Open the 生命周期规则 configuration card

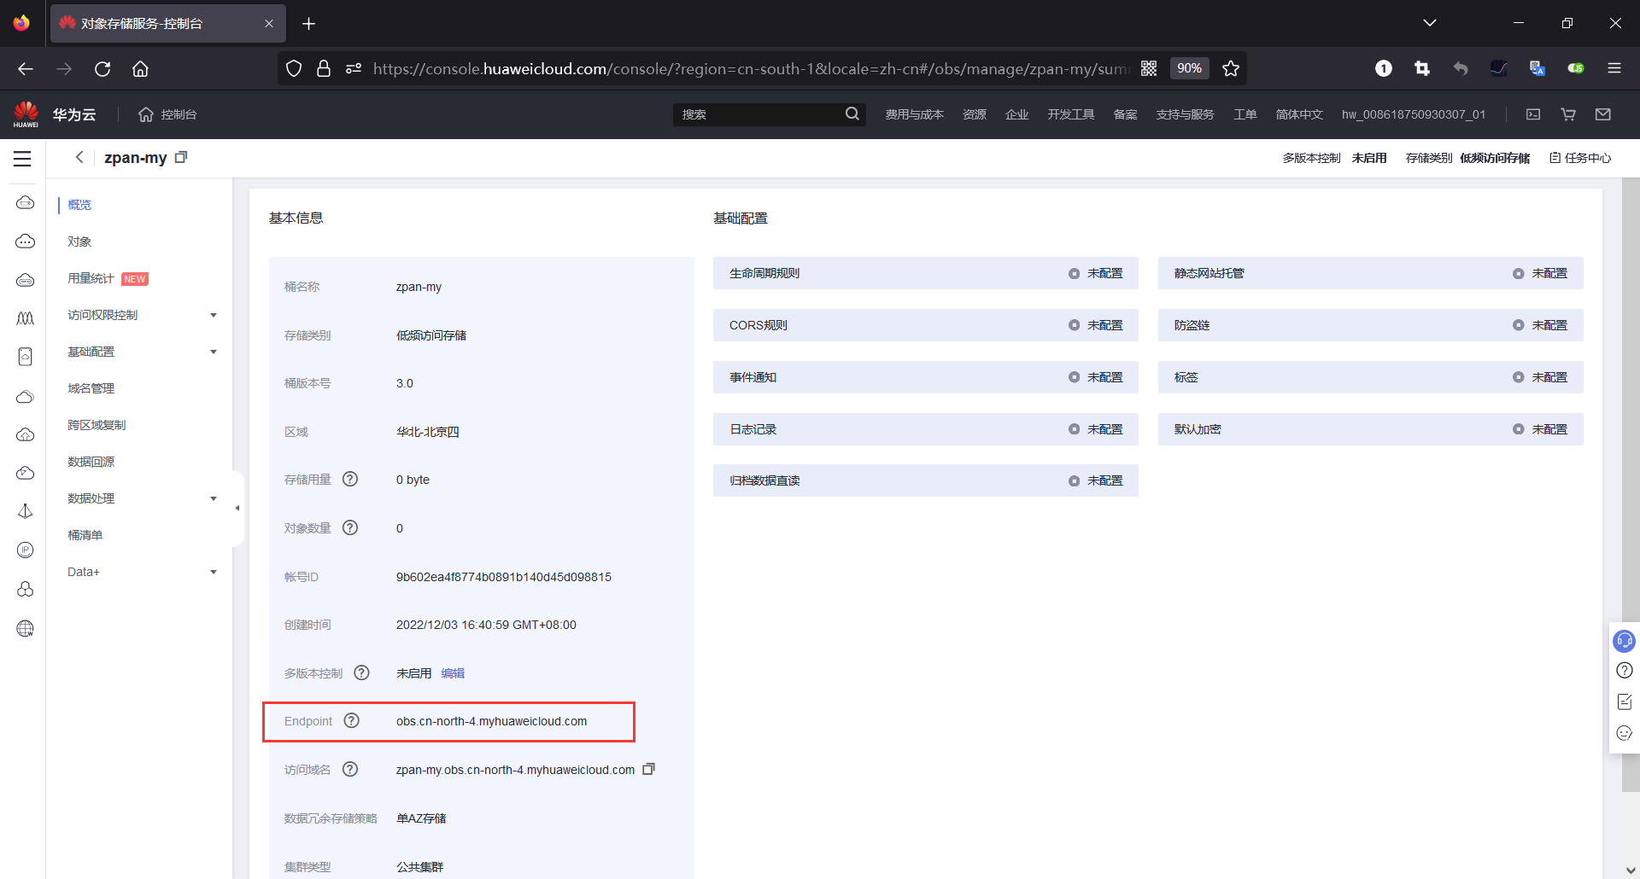coord(926,273)
